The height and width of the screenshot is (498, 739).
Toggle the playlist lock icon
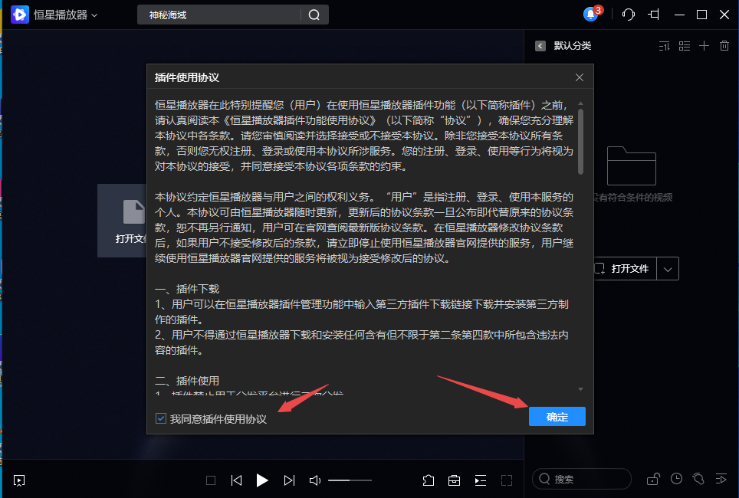pyautogui.click(x=653, y=479)
